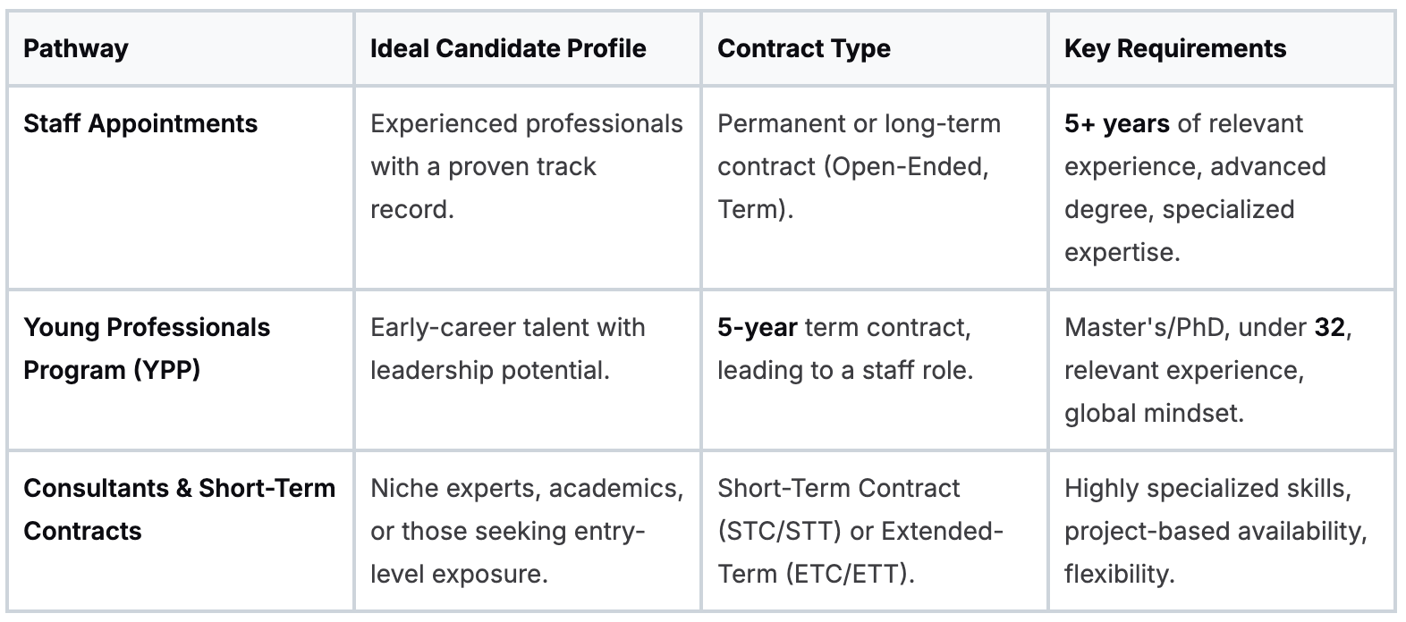
Task: Click the bold number 32
Action: pos(1329,327)
